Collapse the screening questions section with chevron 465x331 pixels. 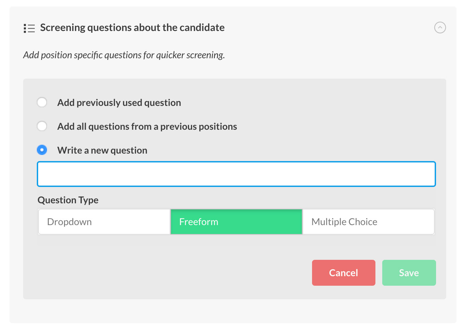coord(440,28)
